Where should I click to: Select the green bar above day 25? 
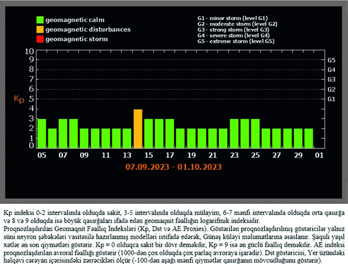click(255, 133)
